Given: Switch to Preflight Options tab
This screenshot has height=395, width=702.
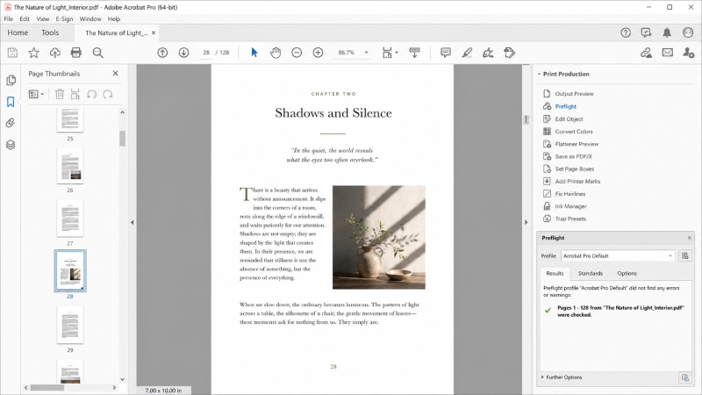Looking at the screenshot, I should tap(627, 273).
